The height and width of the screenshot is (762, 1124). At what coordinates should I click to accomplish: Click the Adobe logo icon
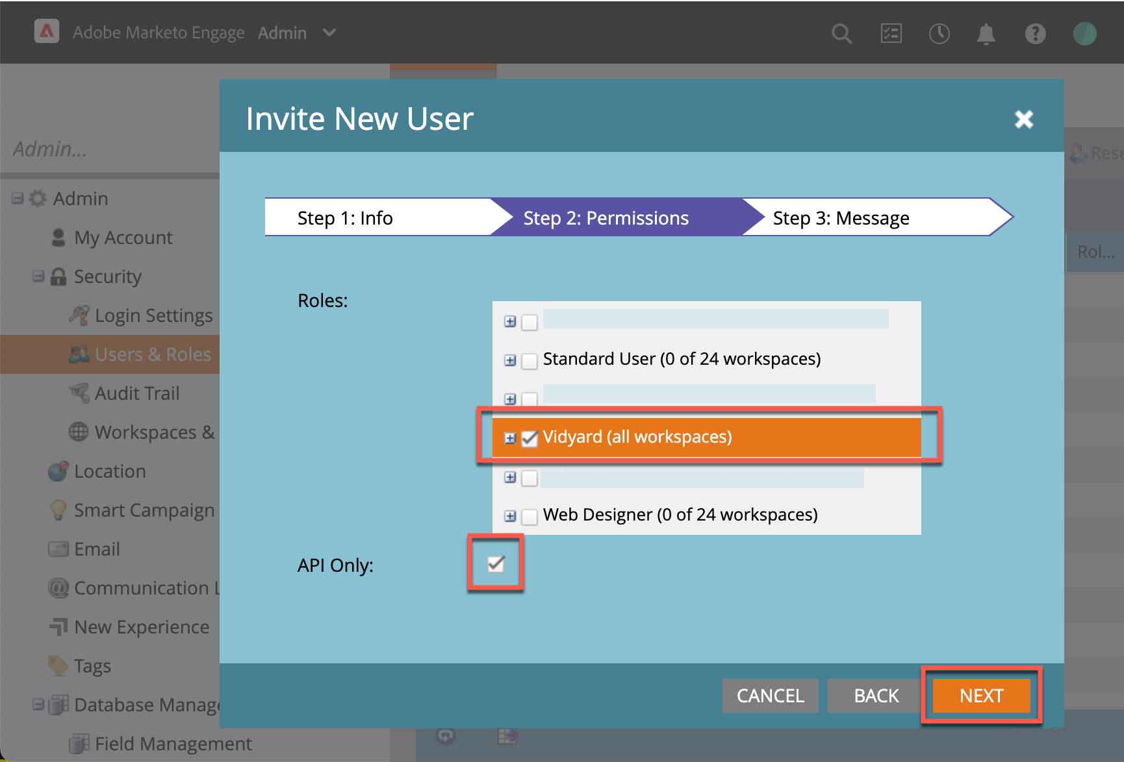coord(47,31)
